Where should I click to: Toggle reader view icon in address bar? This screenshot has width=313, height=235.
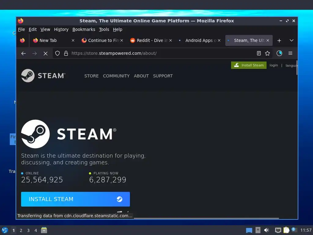click(259, 53)
